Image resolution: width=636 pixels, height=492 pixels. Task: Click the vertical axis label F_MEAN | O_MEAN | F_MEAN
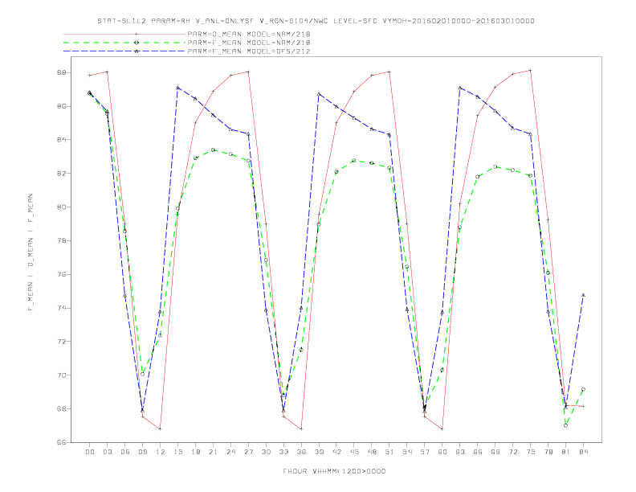click(x=31, y=252)
